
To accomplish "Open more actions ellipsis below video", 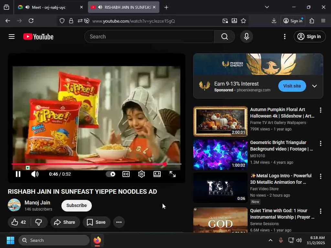I will (119, 222).
